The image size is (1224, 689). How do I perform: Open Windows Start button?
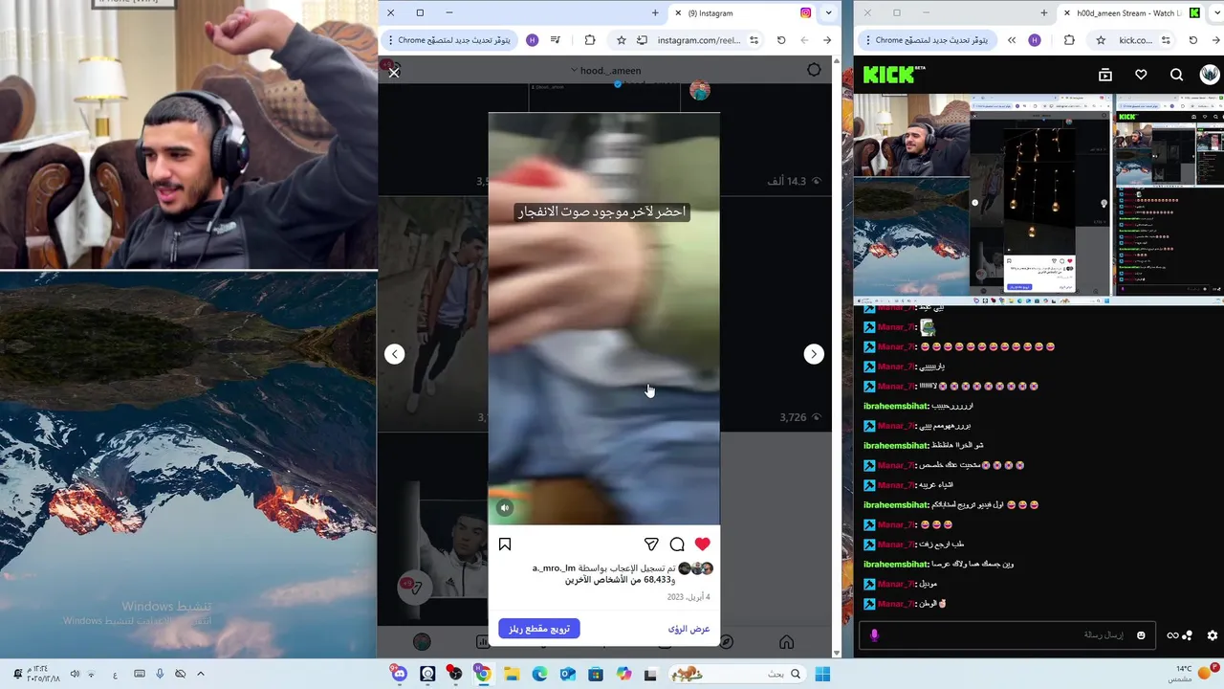click(822, 675)
